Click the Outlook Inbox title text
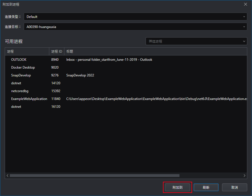The image size is (252, 196). coord(109,60)
